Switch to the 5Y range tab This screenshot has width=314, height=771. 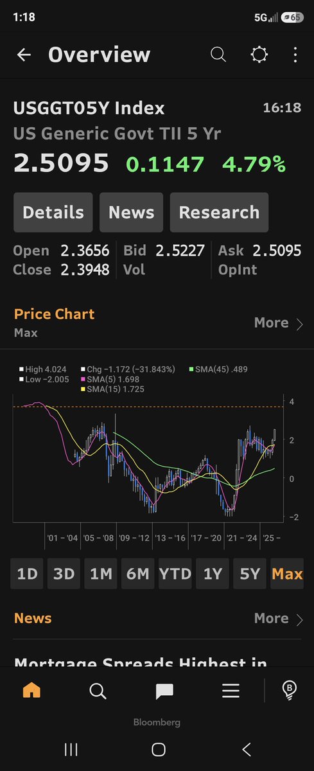250,574
